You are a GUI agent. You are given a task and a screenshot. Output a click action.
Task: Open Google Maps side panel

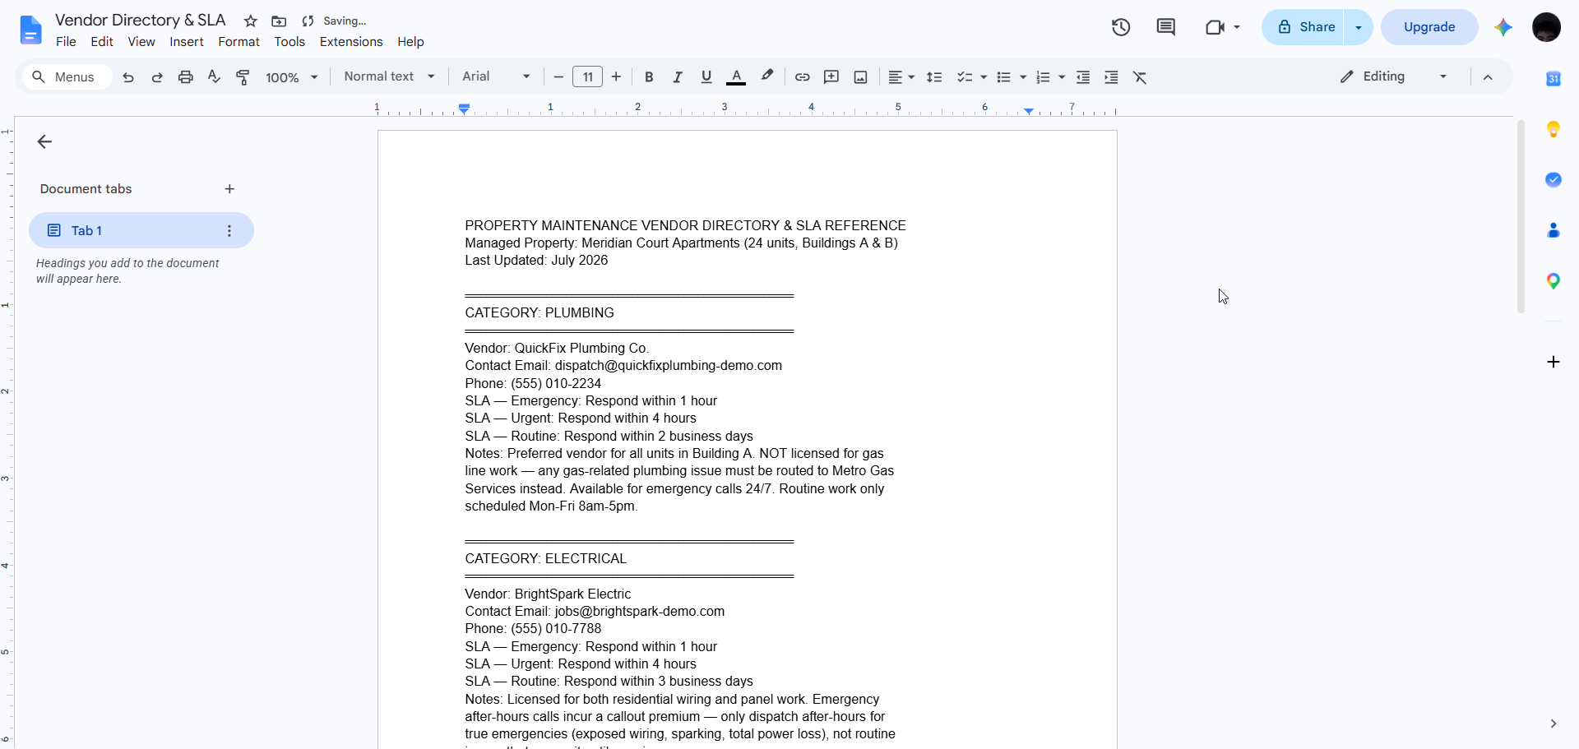[1553, 281]
